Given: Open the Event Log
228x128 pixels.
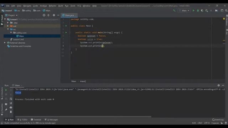Looking at the screenshot, I should (x=218, y=119).
